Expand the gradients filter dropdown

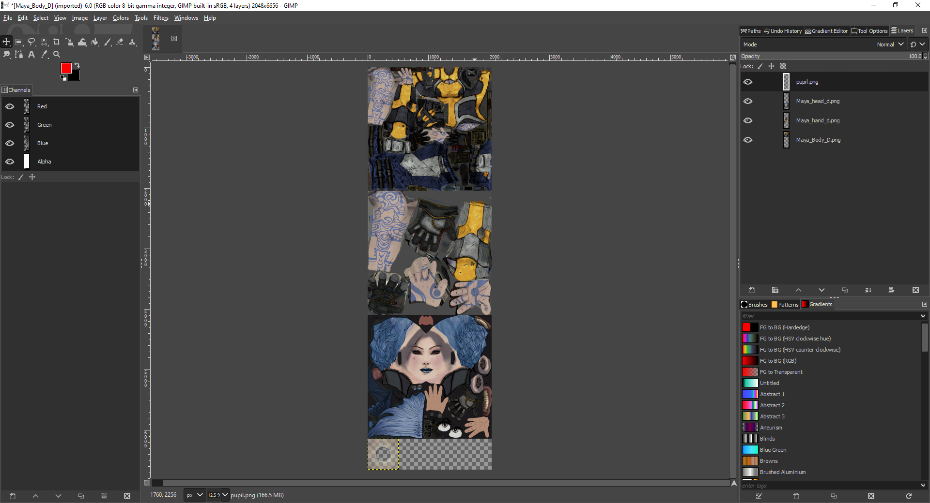pyautogui.click(x=923, y=316)
